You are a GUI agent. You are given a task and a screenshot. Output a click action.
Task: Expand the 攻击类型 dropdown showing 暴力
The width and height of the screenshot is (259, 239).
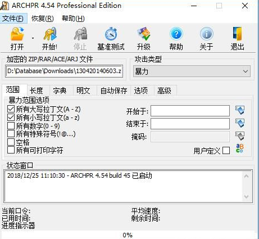pos(192,71)
